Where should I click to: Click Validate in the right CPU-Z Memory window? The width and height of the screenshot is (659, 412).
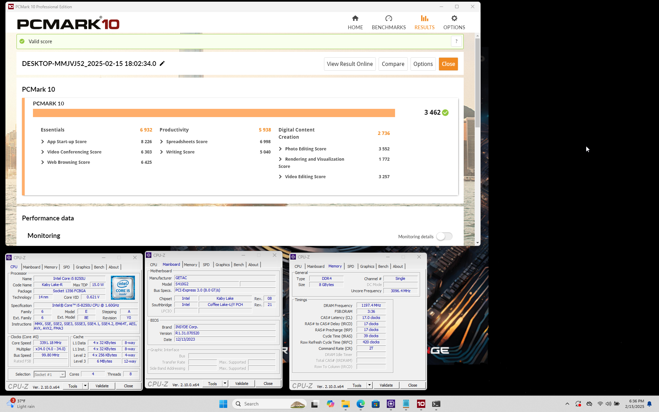(386, 385)
